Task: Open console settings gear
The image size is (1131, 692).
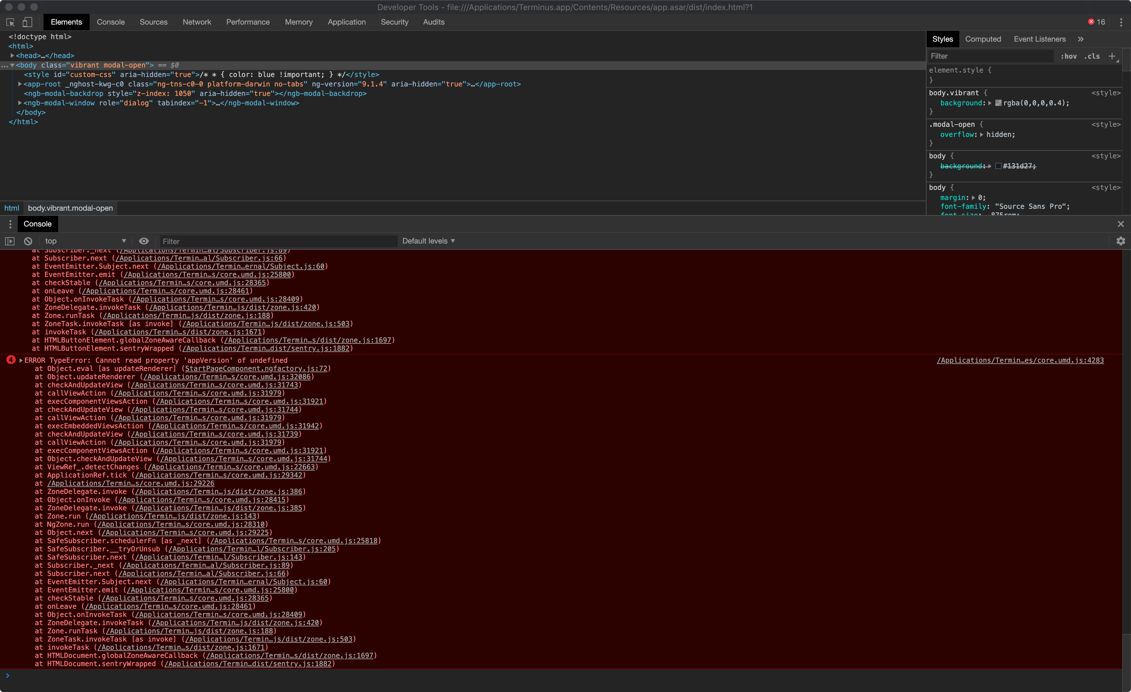Action: pyautogui.click(x=1121, y=241)
